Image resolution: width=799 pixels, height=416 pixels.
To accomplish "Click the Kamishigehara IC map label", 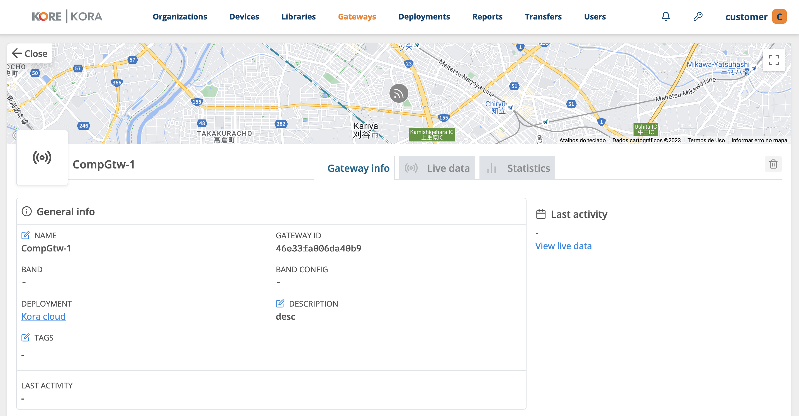I will pyautogui.click(x=432, y=134).
